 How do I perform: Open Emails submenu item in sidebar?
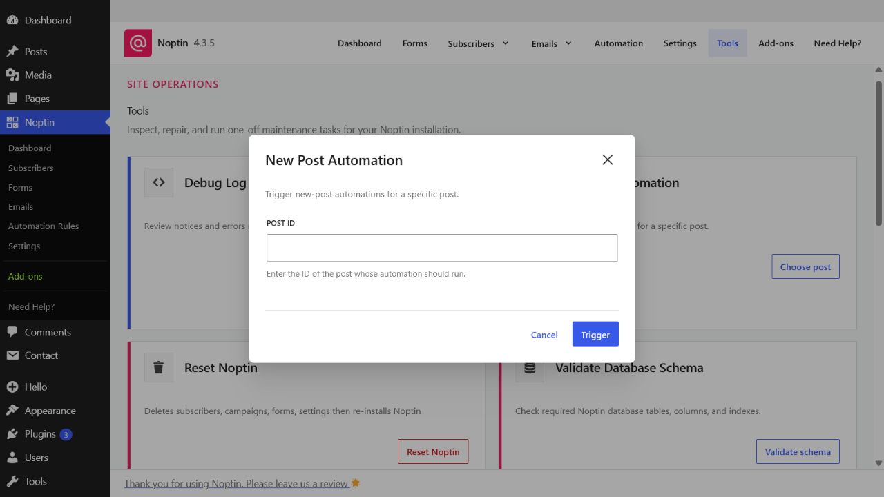point(21,206)
